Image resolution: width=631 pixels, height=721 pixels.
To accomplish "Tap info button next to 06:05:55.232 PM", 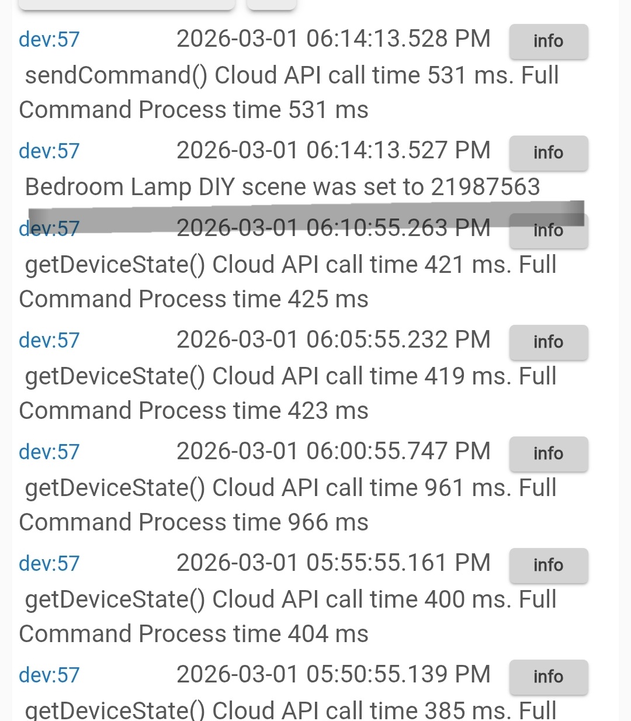I will (548, 342).
